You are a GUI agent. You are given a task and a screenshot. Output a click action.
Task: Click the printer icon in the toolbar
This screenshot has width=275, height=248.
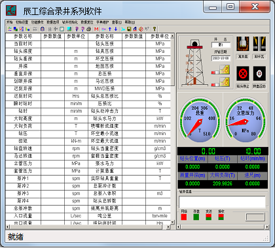88,29
